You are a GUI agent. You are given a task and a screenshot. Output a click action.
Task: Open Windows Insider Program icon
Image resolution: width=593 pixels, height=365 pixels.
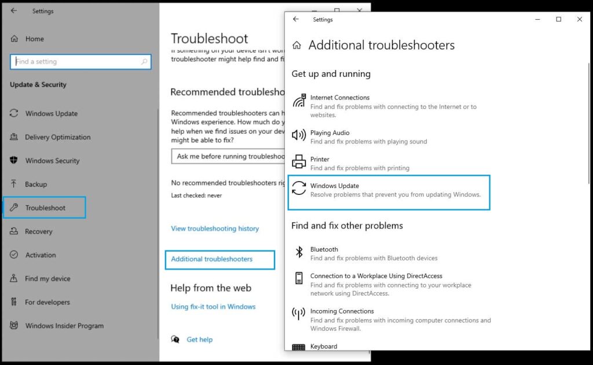14,325
